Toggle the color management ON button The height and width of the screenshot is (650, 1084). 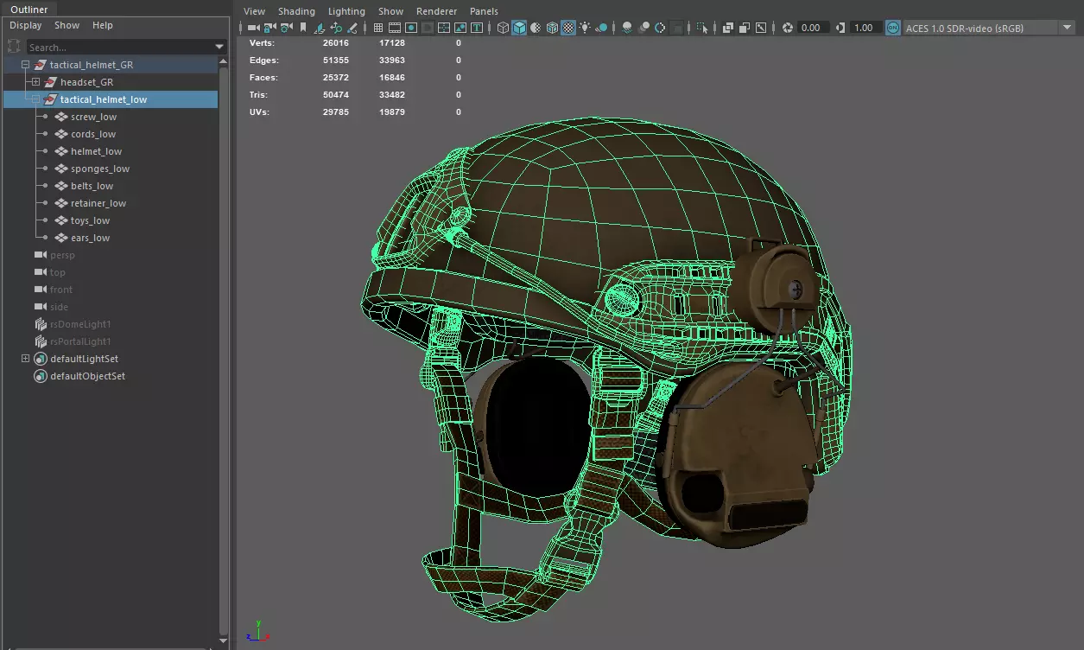pos(893,28)
